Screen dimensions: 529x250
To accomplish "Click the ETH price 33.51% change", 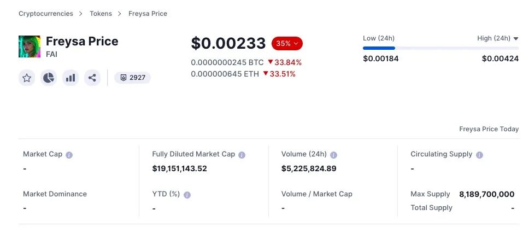I will pos(279,74).
